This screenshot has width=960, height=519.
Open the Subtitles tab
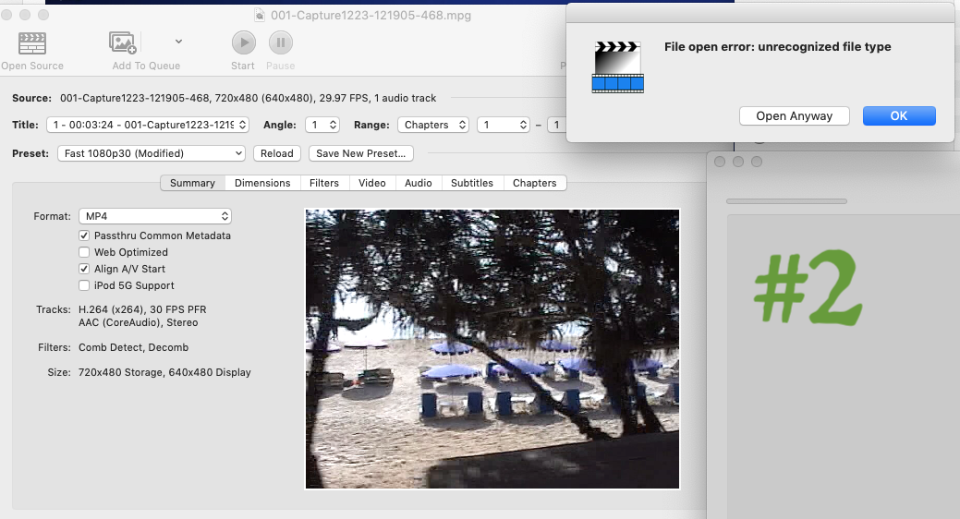(471, 183)
